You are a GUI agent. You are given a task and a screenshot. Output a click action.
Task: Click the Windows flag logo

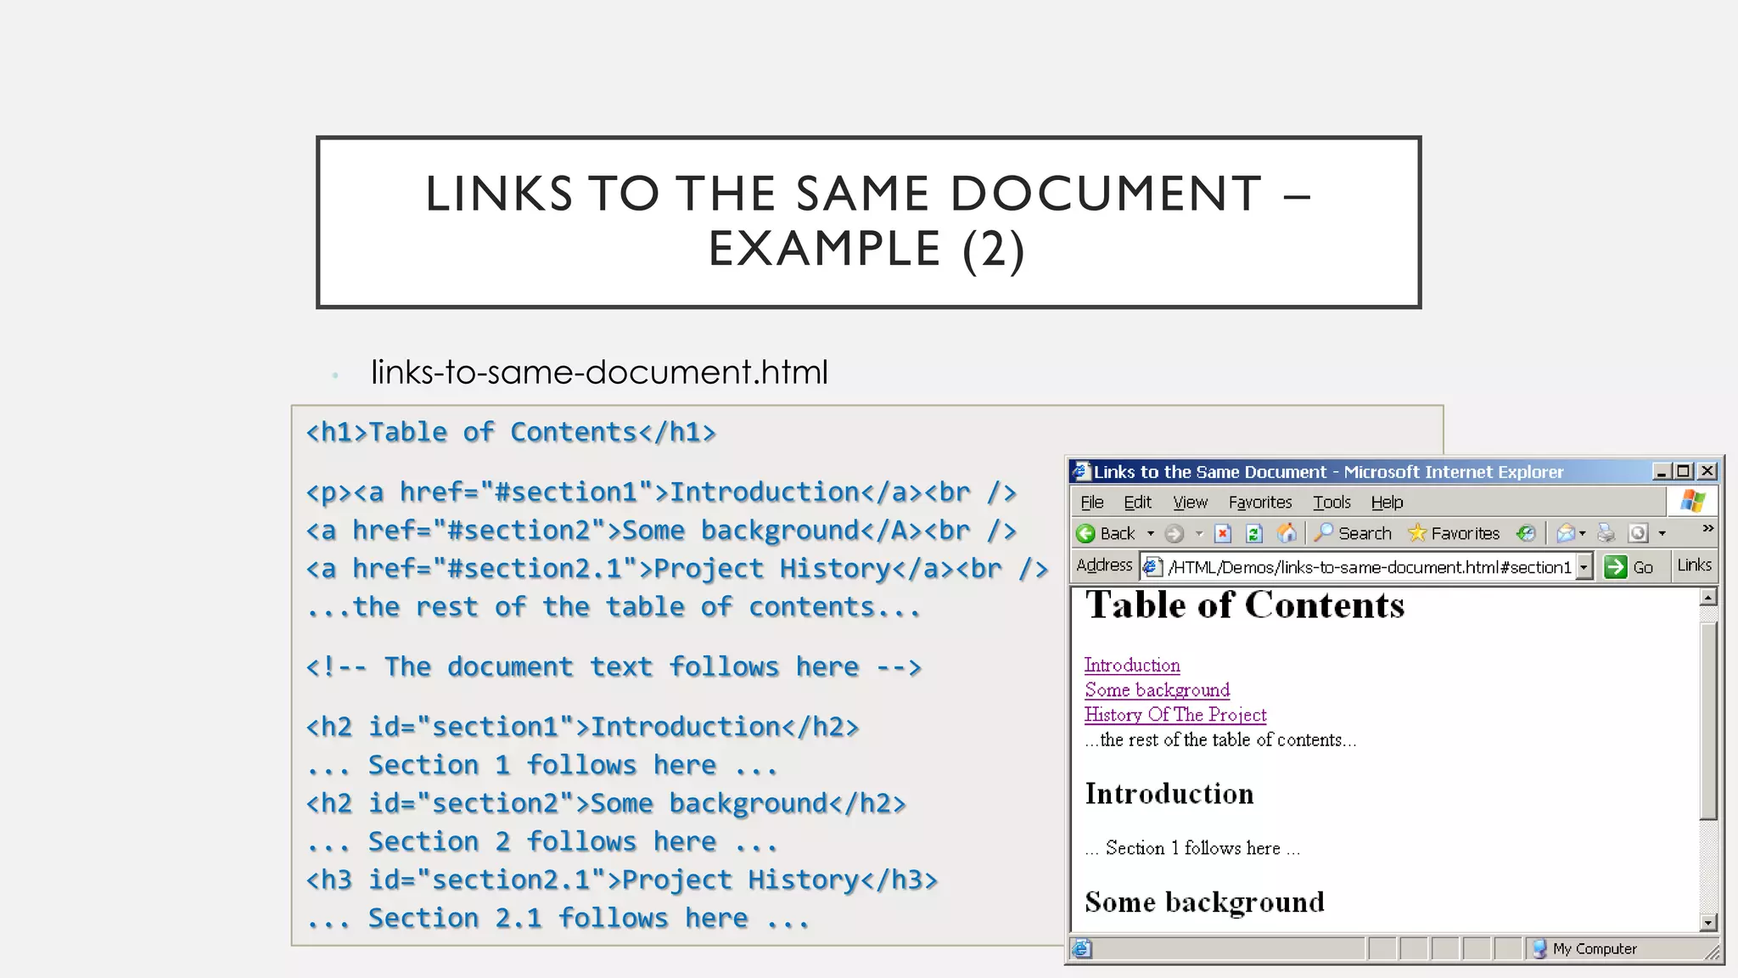click(1692, 501)
